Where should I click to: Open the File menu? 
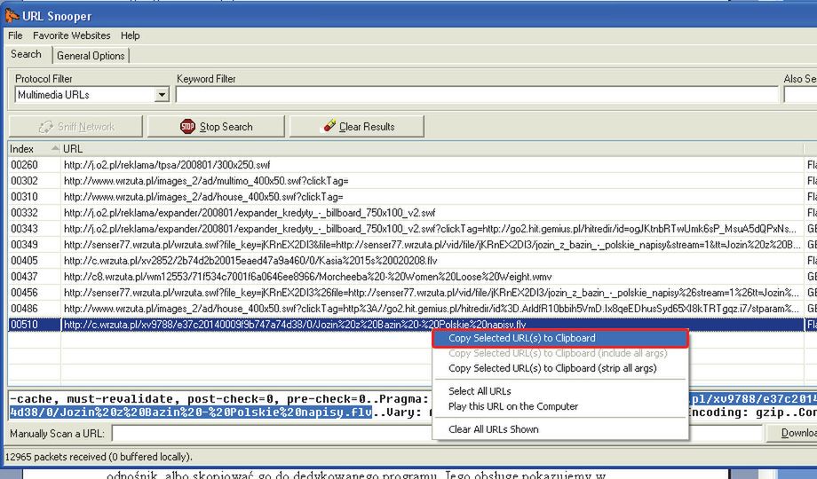[15, 35]
